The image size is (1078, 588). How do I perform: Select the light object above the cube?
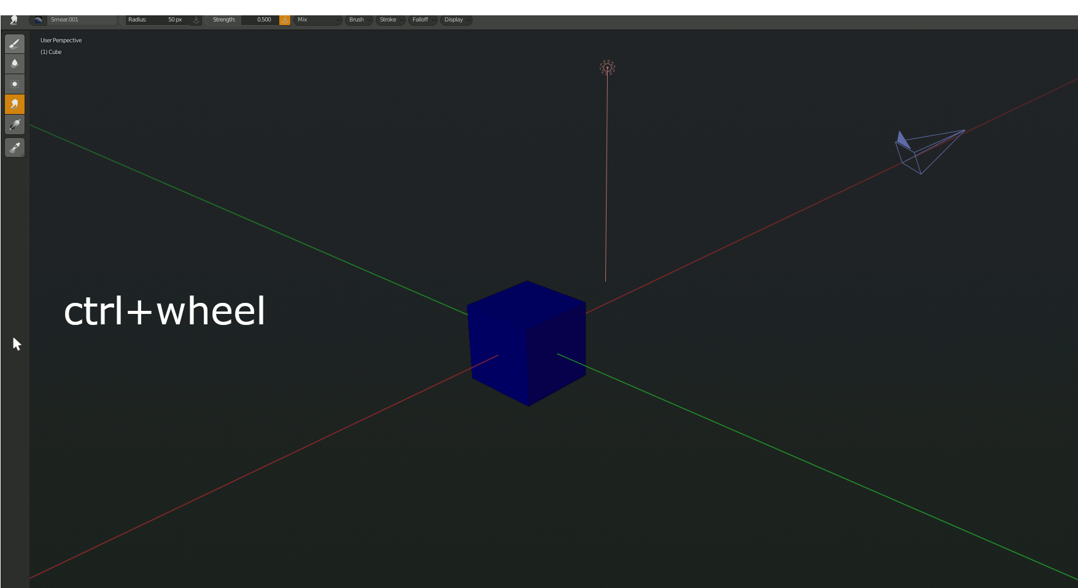[x=607, y=67]
